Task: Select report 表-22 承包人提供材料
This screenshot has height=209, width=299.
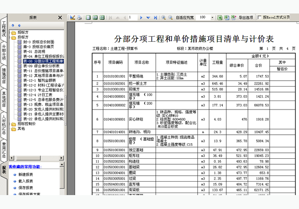Action: coord(41,119)
